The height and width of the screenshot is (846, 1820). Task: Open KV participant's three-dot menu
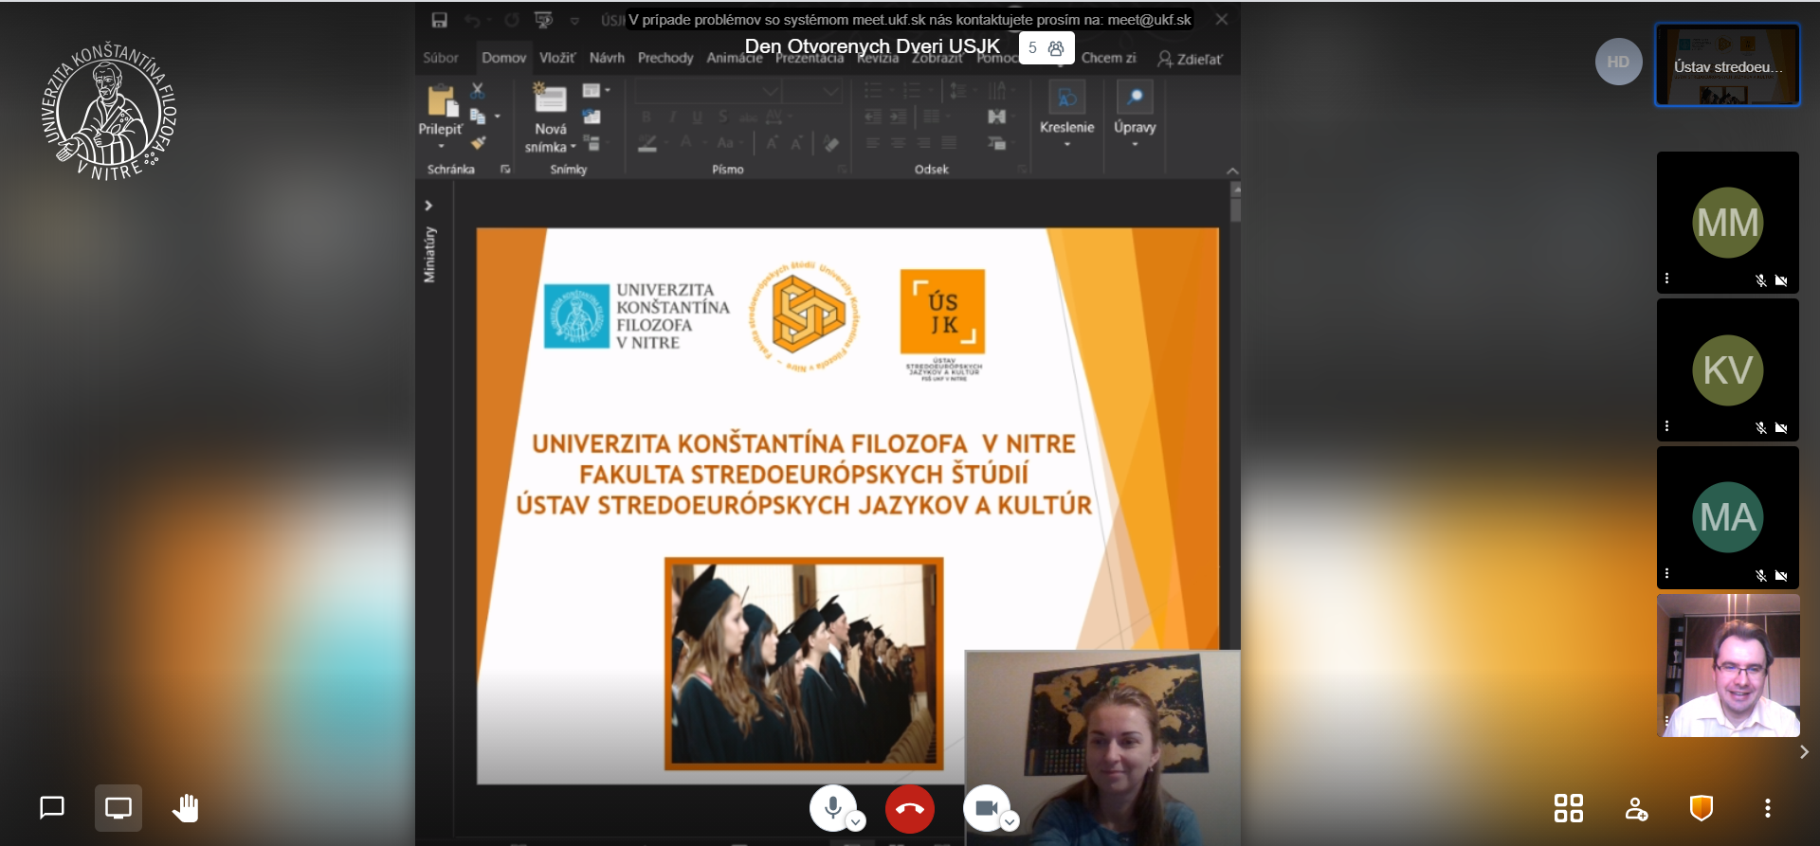coord(1667,426)
